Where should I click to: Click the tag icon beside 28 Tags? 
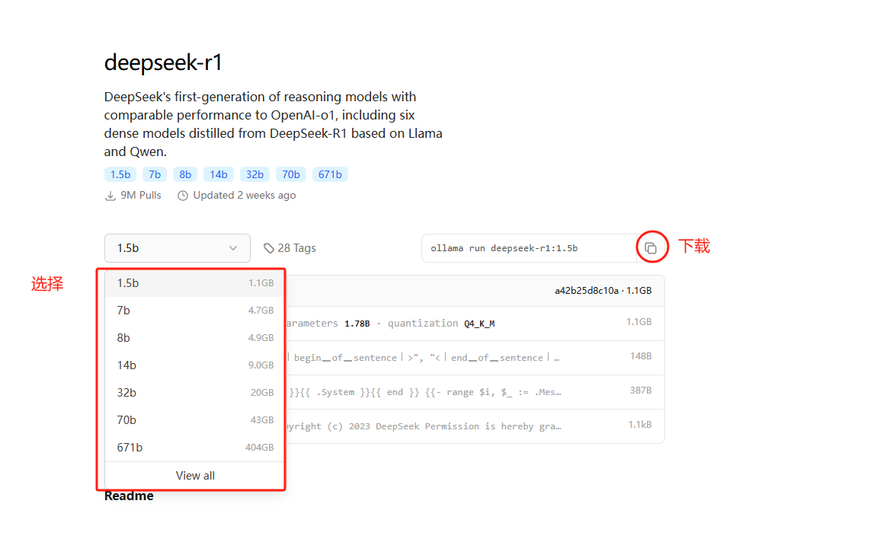269,248
